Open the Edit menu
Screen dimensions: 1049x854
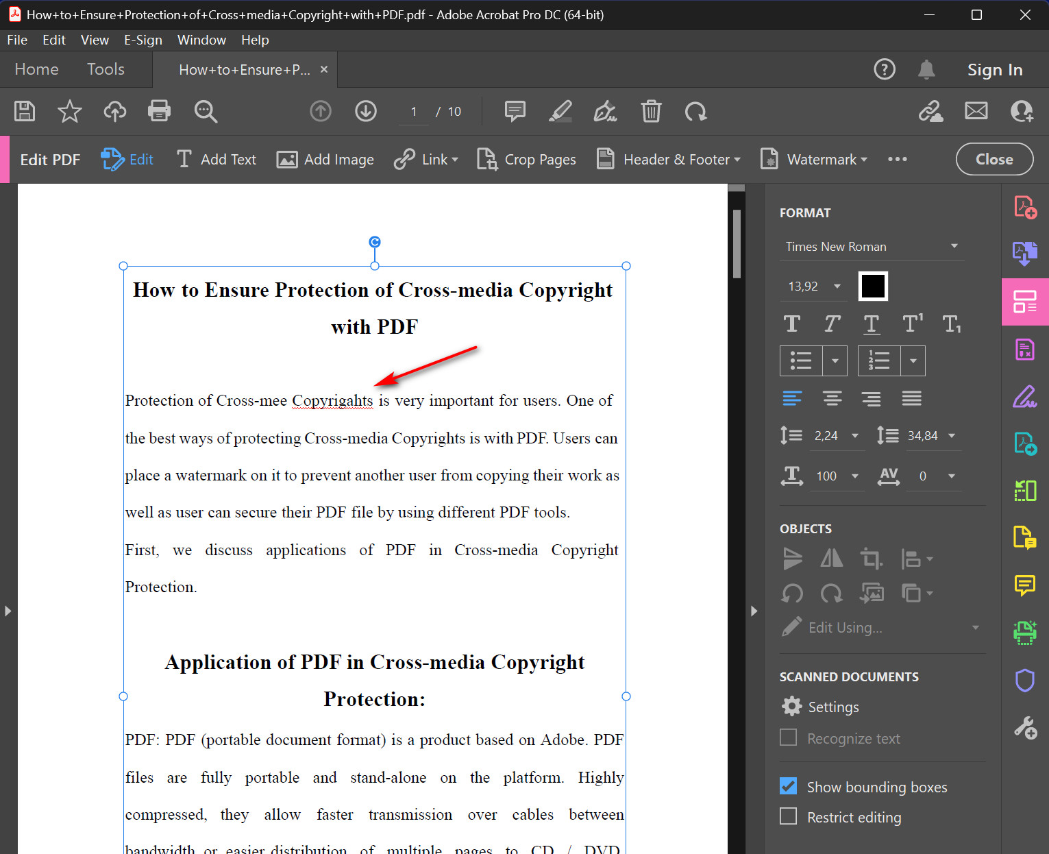53,40
